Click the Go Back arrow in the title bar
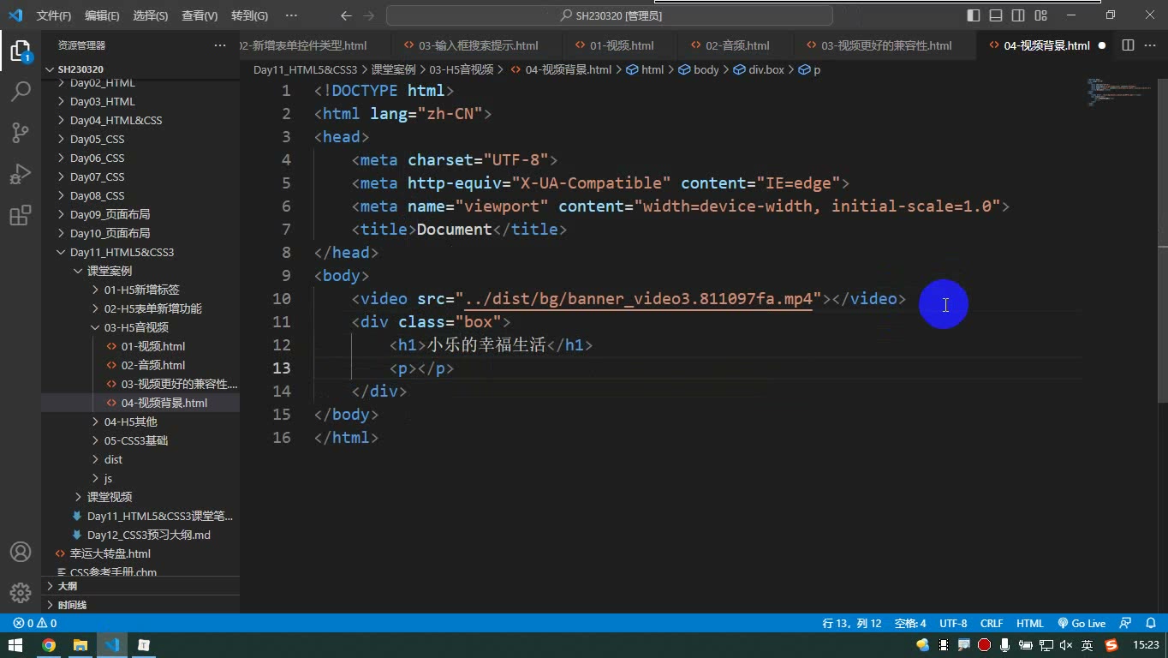This screenshot has height=658, width=1168. pos(346,15)
